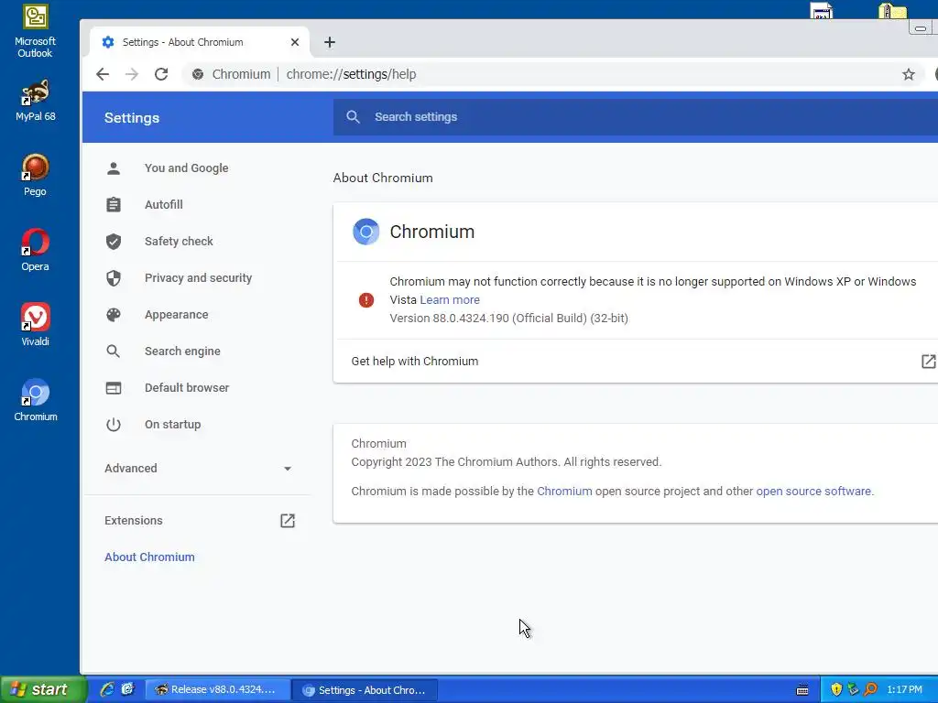
Task: Open Microsoft Outlook desktop shortcut
Action: click(x=36, y=30)
